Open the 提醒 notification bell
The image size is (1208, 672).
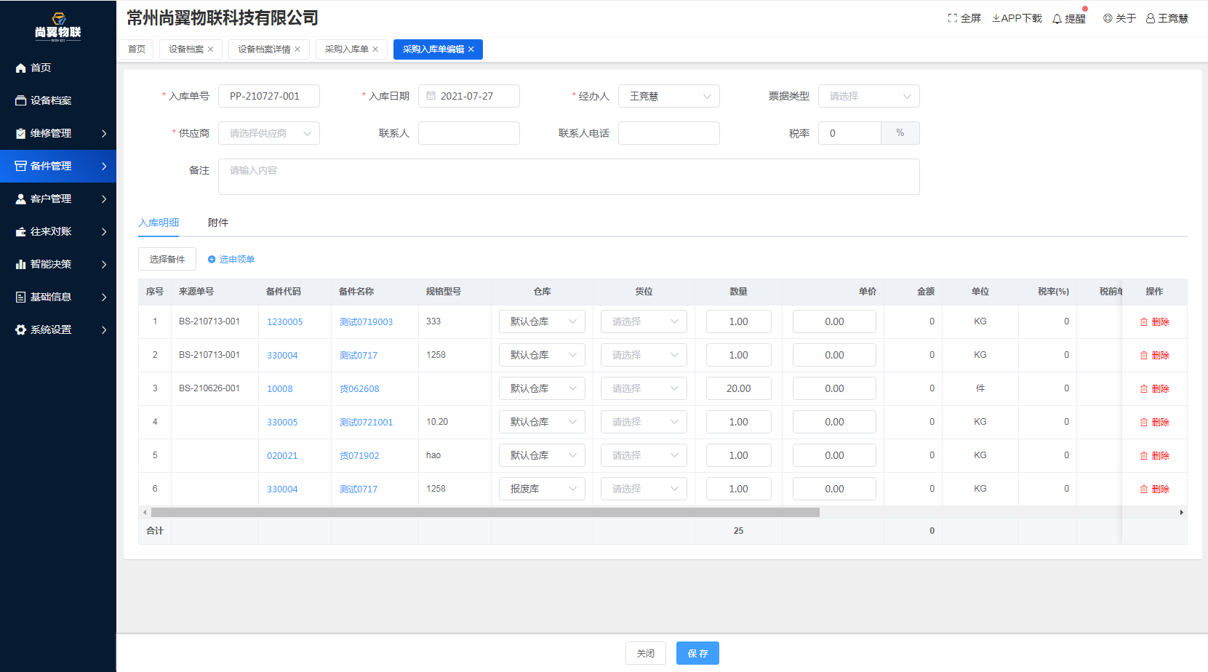[1057, 19]
